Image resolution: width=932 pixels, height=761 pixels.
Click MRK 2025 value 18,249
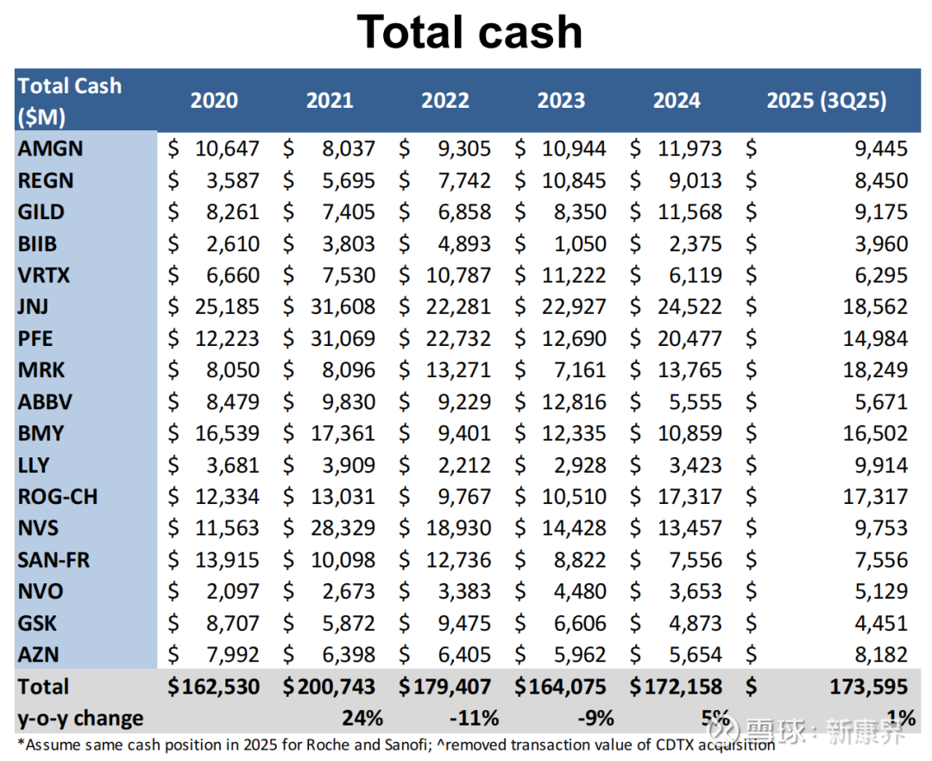coord(876,370)
